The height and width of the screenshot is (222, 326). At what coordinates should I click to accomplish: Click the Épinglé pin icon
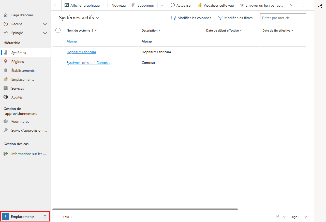[x=6, y=33]
